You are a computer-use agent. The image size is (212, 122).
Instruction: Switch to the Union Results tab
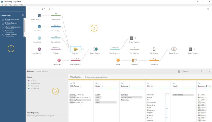75,77
